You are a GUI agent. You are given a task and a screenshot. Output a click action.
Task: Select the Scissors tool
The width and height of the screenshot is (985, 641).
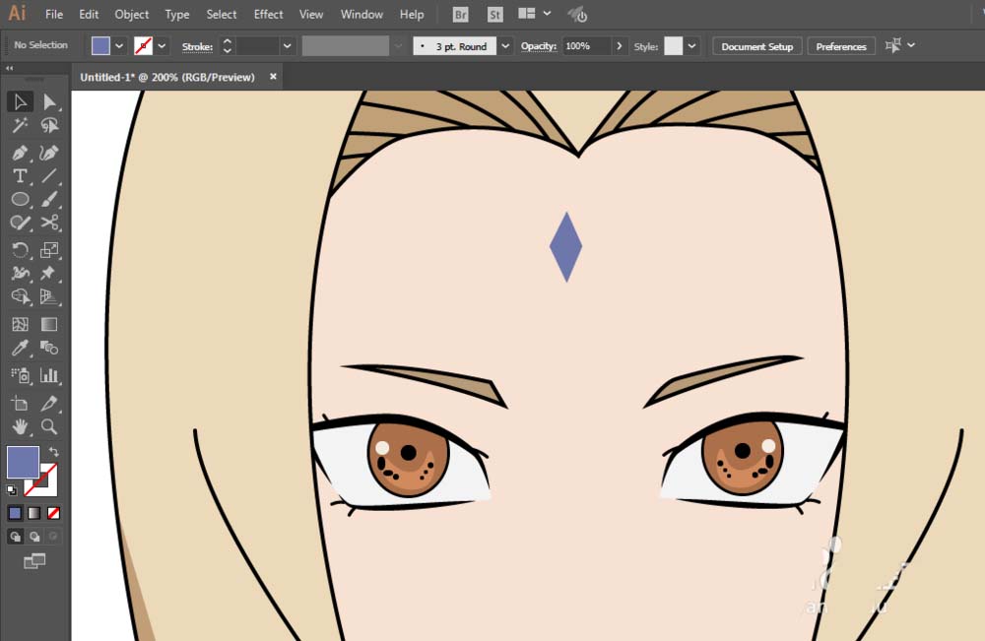point(49,223)
